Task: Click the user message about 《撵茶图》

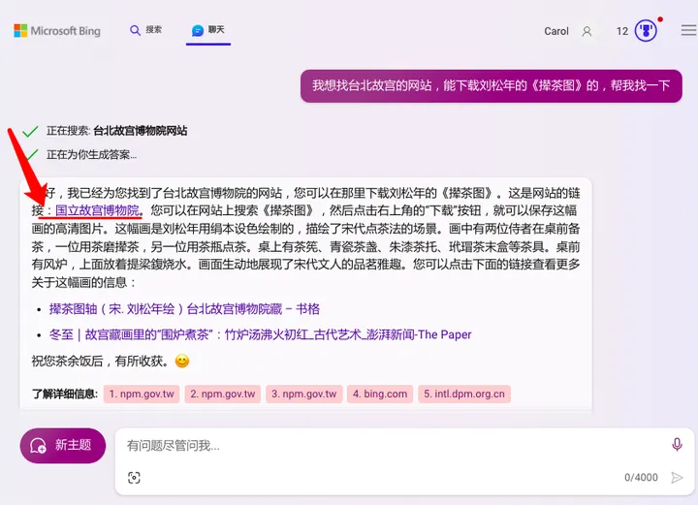Action: click(491, 85)
